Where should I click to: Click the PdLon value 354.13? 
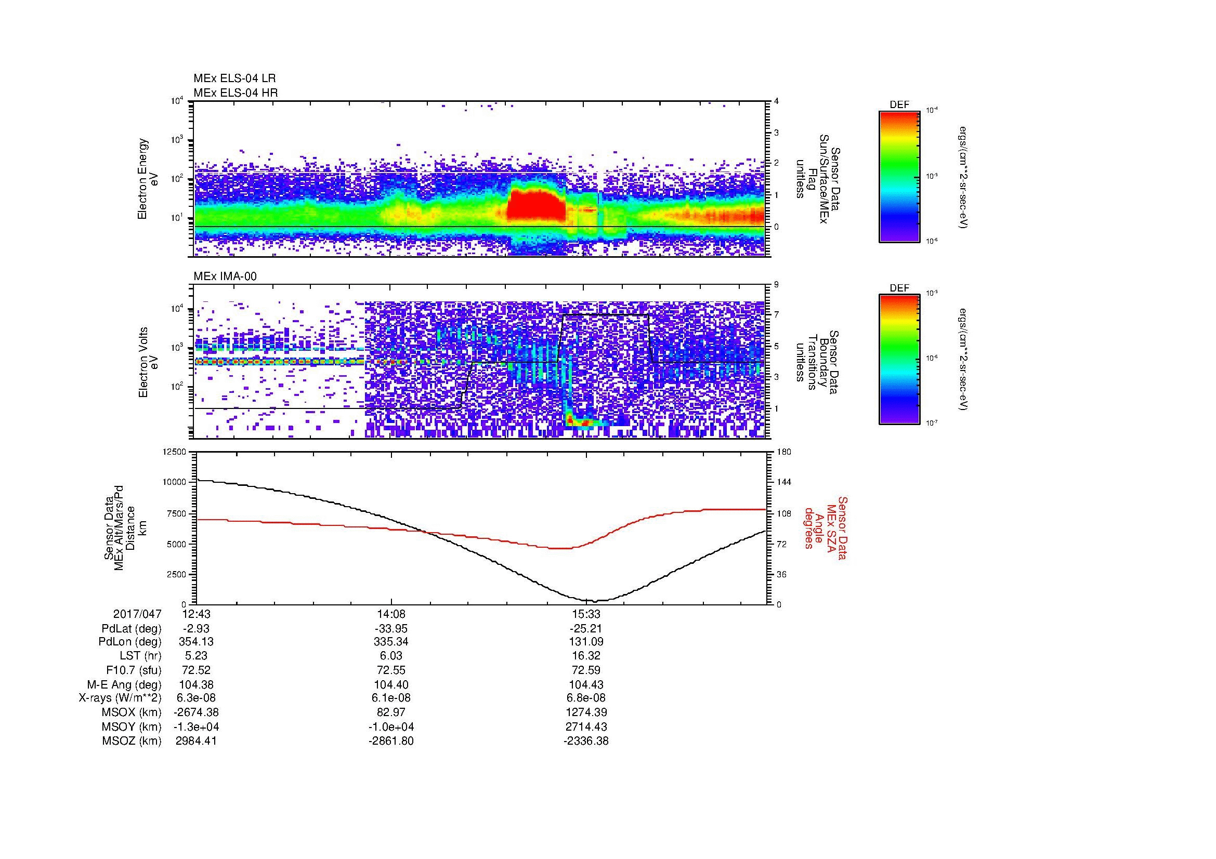pos(196,642)
